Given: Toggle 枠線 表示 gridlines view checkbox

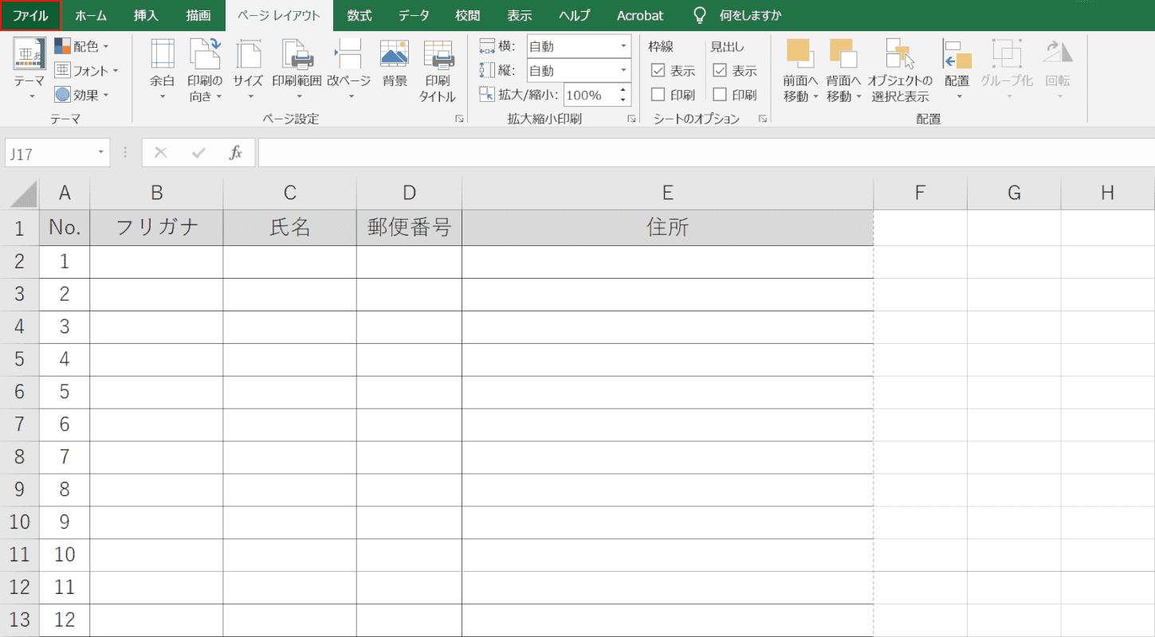Looking at the screenshot, I should tap(658, 71).
